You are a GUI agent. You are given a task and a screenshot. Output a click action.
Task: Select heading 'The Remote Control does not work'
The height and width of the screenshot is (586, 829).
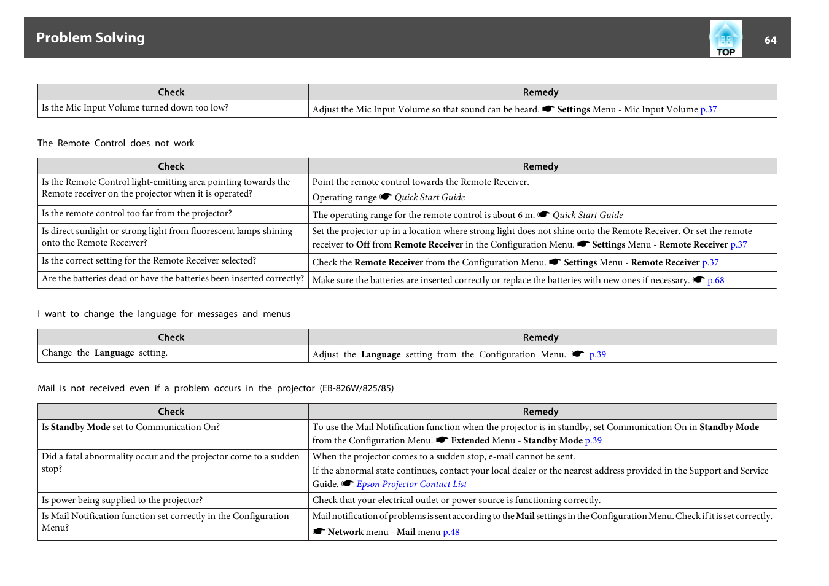click(x=116, y=143)
